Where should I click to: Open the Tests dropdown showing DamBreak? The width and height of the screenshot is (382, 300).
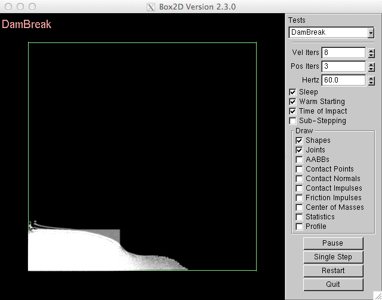point(331,32)
